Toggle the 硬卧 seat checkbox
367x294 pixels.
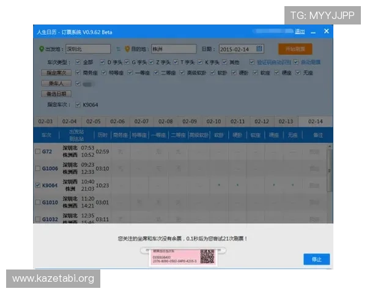pyautogui.click(x=234, y=73)
